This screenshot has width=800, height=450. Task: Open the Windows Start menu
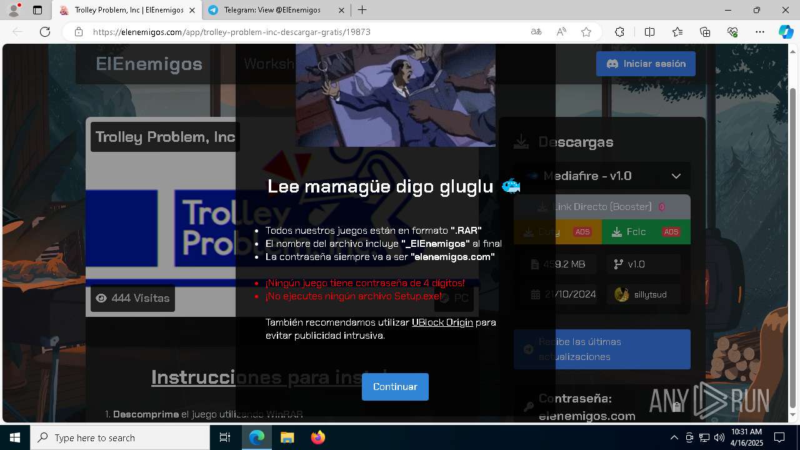pos(15,437)
